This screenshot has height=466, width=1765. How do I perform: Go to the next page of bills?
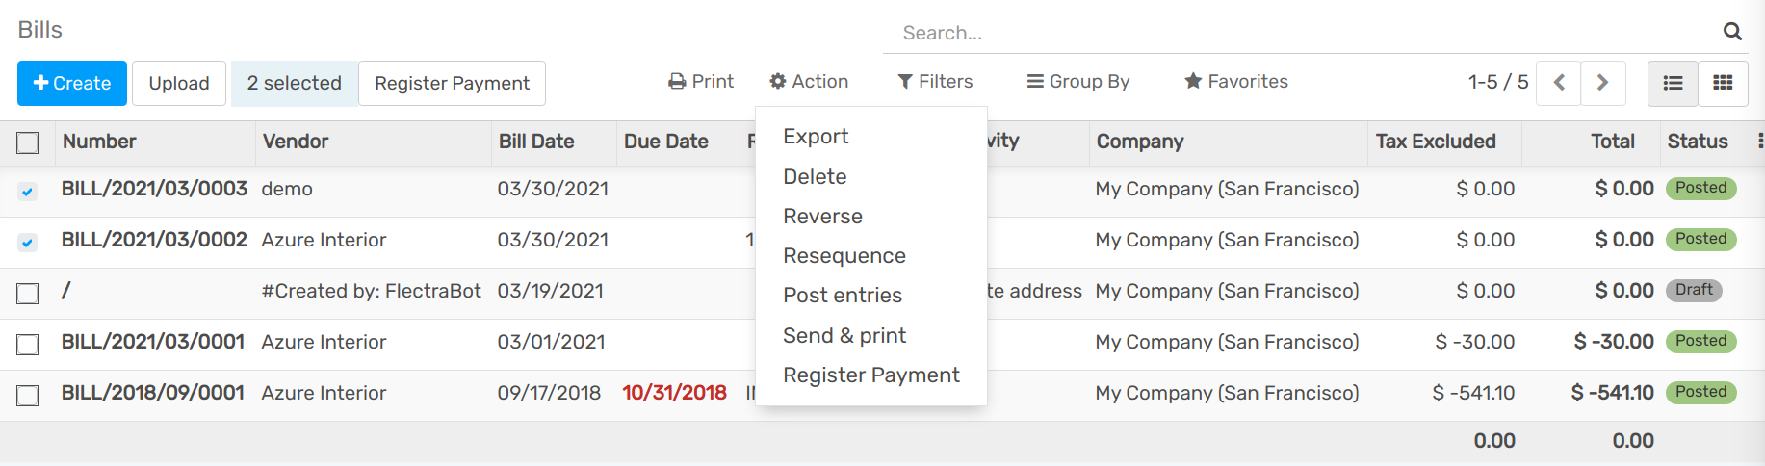point(1602,83)
